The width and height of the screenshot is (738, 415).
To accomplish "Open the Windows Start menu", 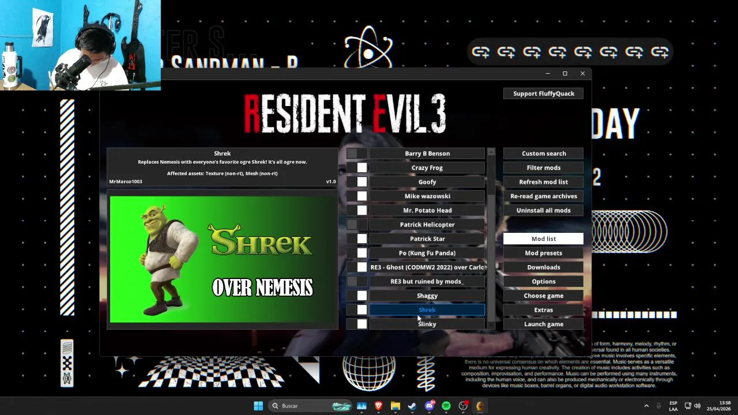I will (x=258, y=406).
